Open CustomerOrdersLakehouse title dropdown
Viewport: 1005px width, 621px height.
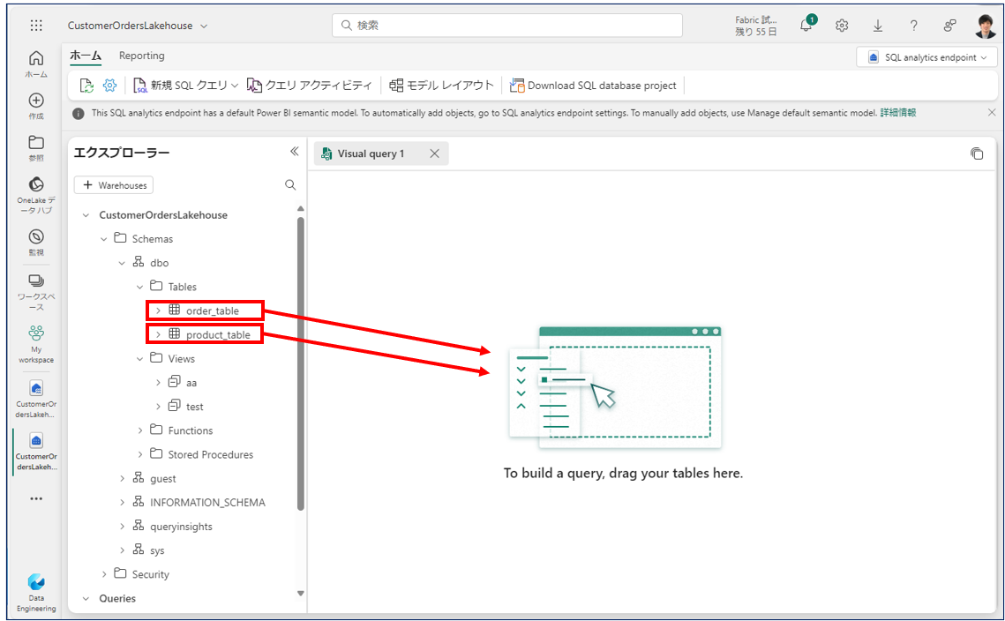pos(204,26)
